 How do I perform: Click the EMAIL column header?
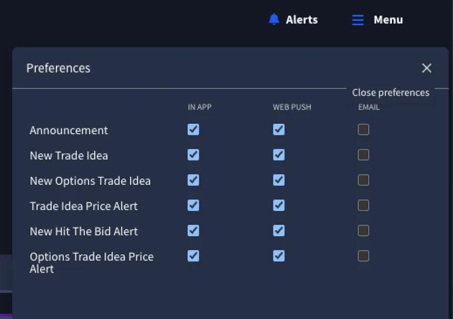(369, 107)
